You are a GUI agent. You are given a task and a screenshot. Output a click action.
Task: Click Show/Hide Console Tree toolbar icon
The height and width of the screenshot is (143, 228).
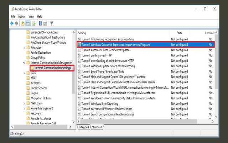pos(28,24)
